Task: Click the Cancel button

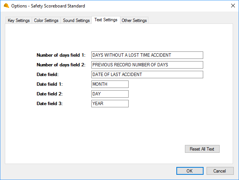Action: tap(220, 171)
